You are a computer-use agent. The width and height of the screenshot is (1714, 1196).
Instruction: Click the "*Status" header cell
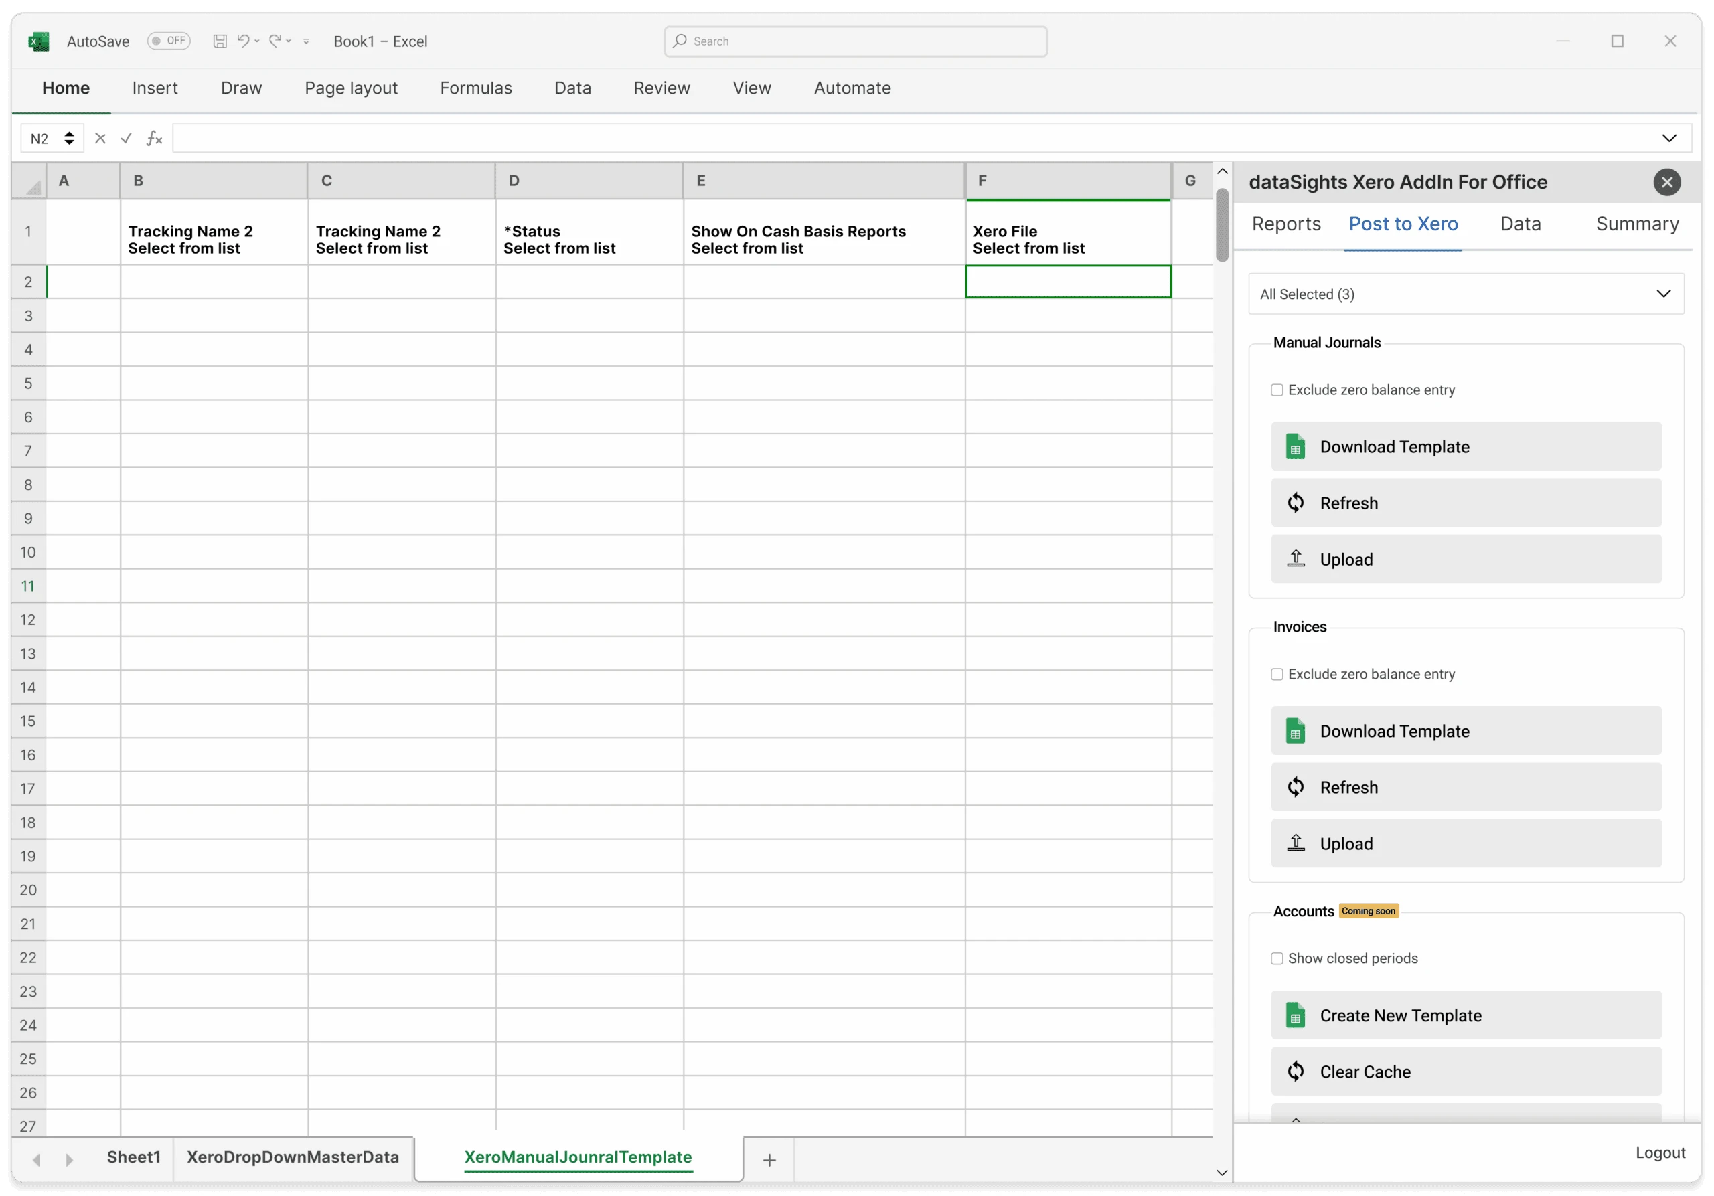pos(589,232)
